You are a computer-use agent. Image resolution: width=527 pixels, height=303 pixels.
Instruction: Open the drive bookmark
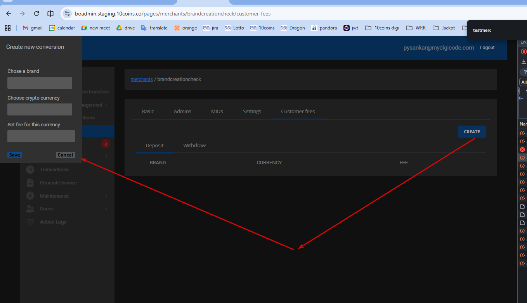tap(125, 28)
